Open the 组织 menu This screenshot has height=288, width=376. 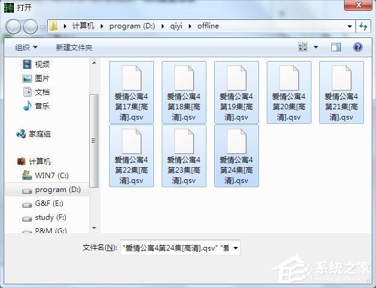(x=26, y=47)
